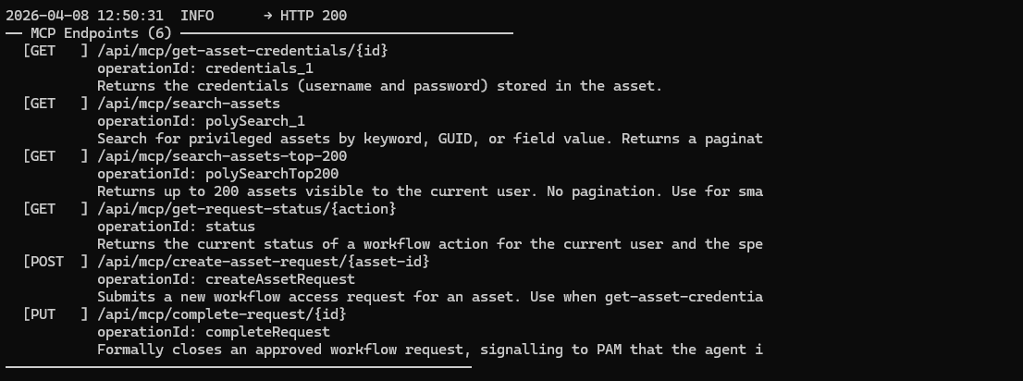The image size is (1023, 381).
Task: Click the GET tag beside get-asset-credentials
Action: coord(40,51)
